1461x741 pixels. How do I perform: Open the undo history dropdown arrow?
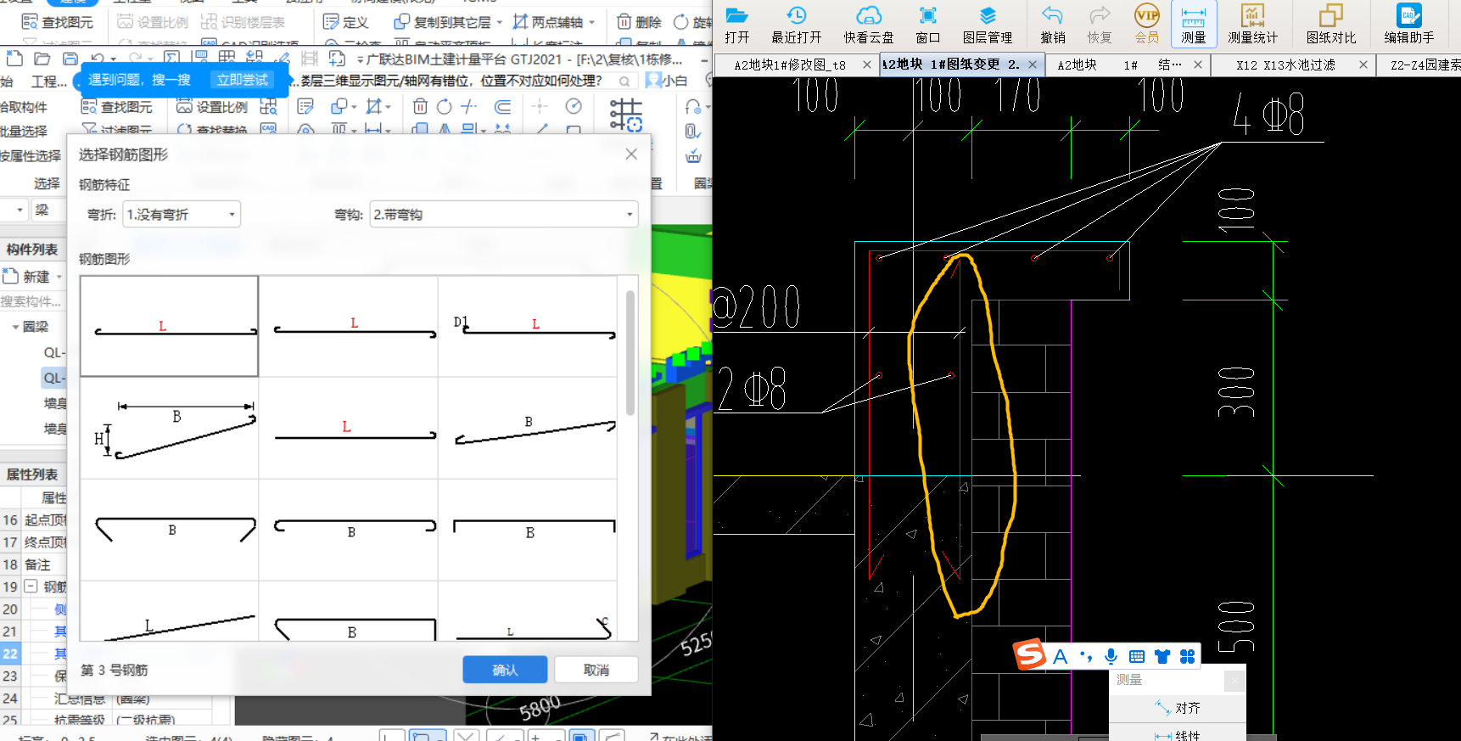(113, 59)
